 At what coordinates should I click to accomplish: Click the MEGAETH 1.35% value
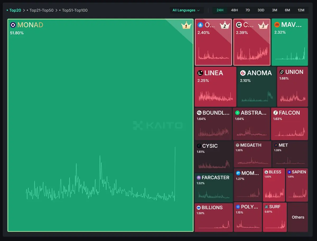pos(239,150)
